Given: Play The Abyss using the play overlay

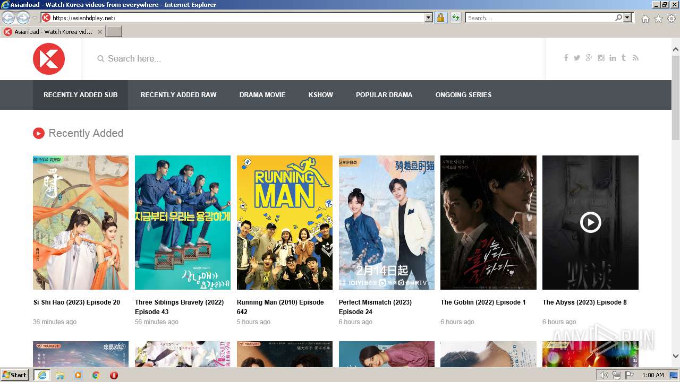Looking at the screenshot, I should [590, 222].
